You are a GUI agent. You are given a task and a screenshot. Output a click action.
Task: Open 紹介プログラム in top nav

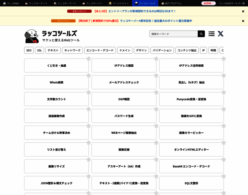(x=171, y=3)
